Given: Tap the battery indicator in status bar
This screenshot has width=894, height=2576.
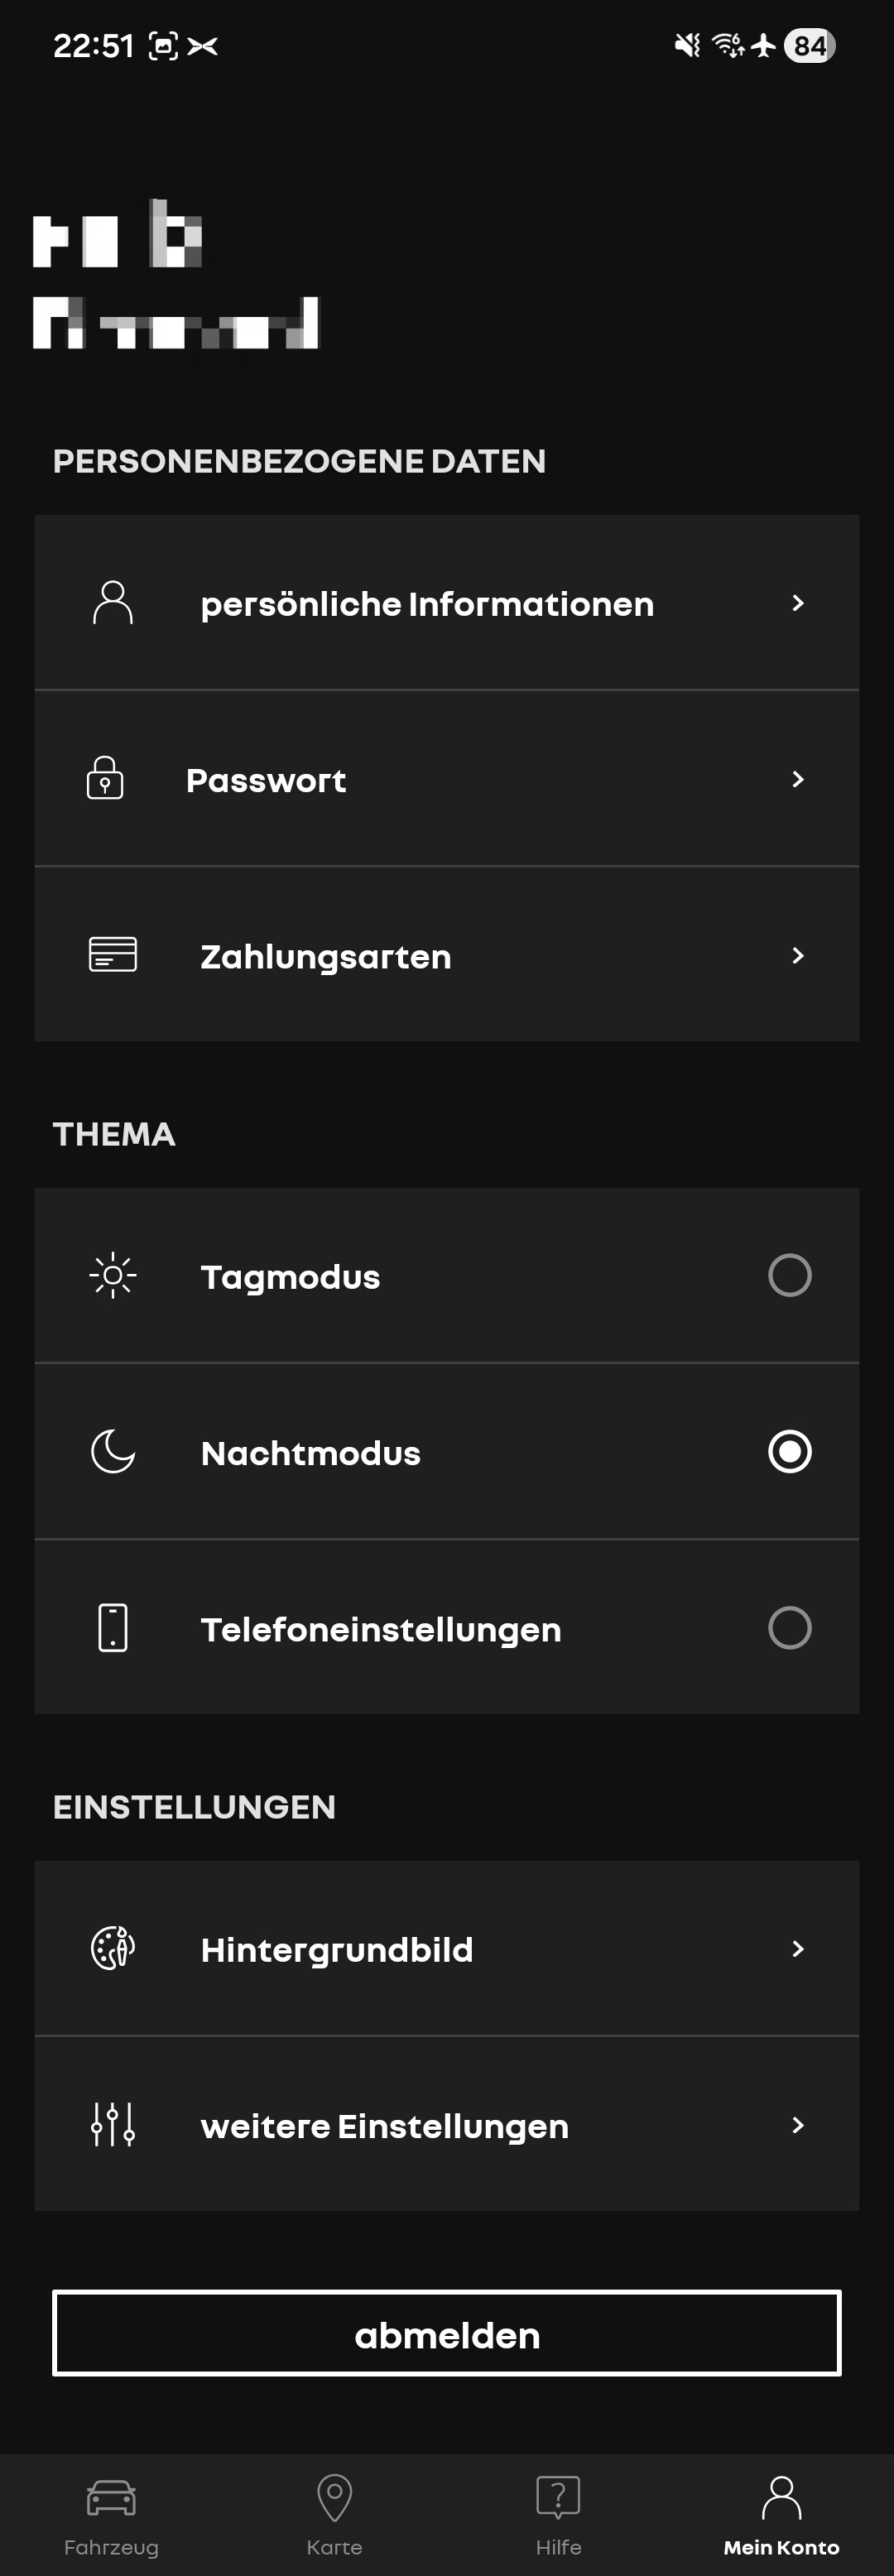Looking at the screenshot, I should 809,46.
